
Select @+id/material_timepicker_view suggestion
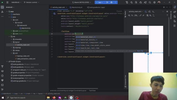point(112,42)
